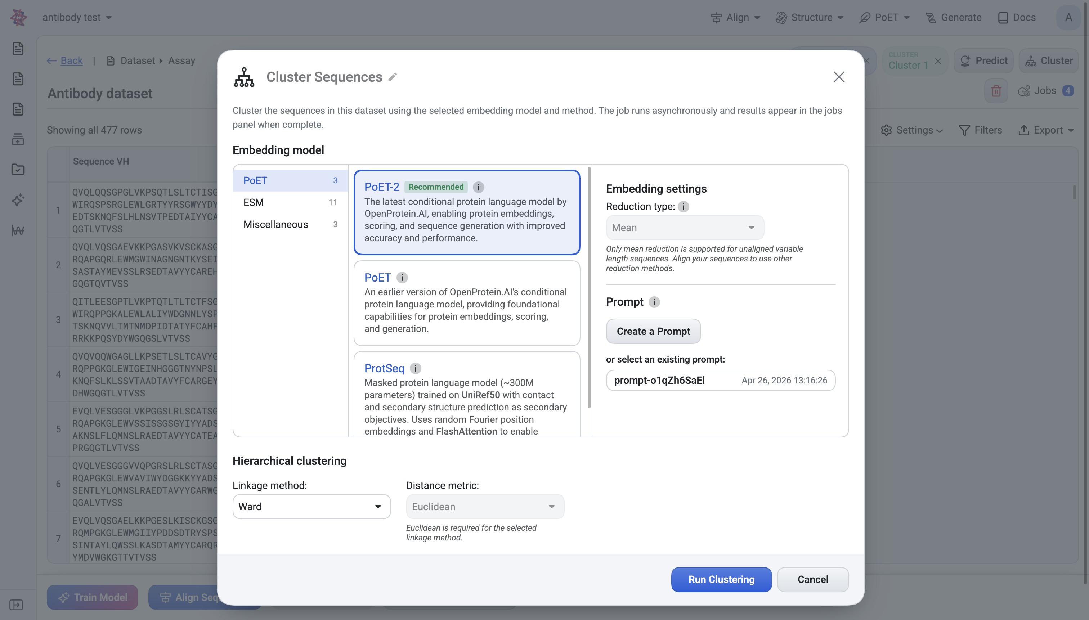Click Run Clustering button
This screenshot has width=1089, height=620.
click(721, 580)
